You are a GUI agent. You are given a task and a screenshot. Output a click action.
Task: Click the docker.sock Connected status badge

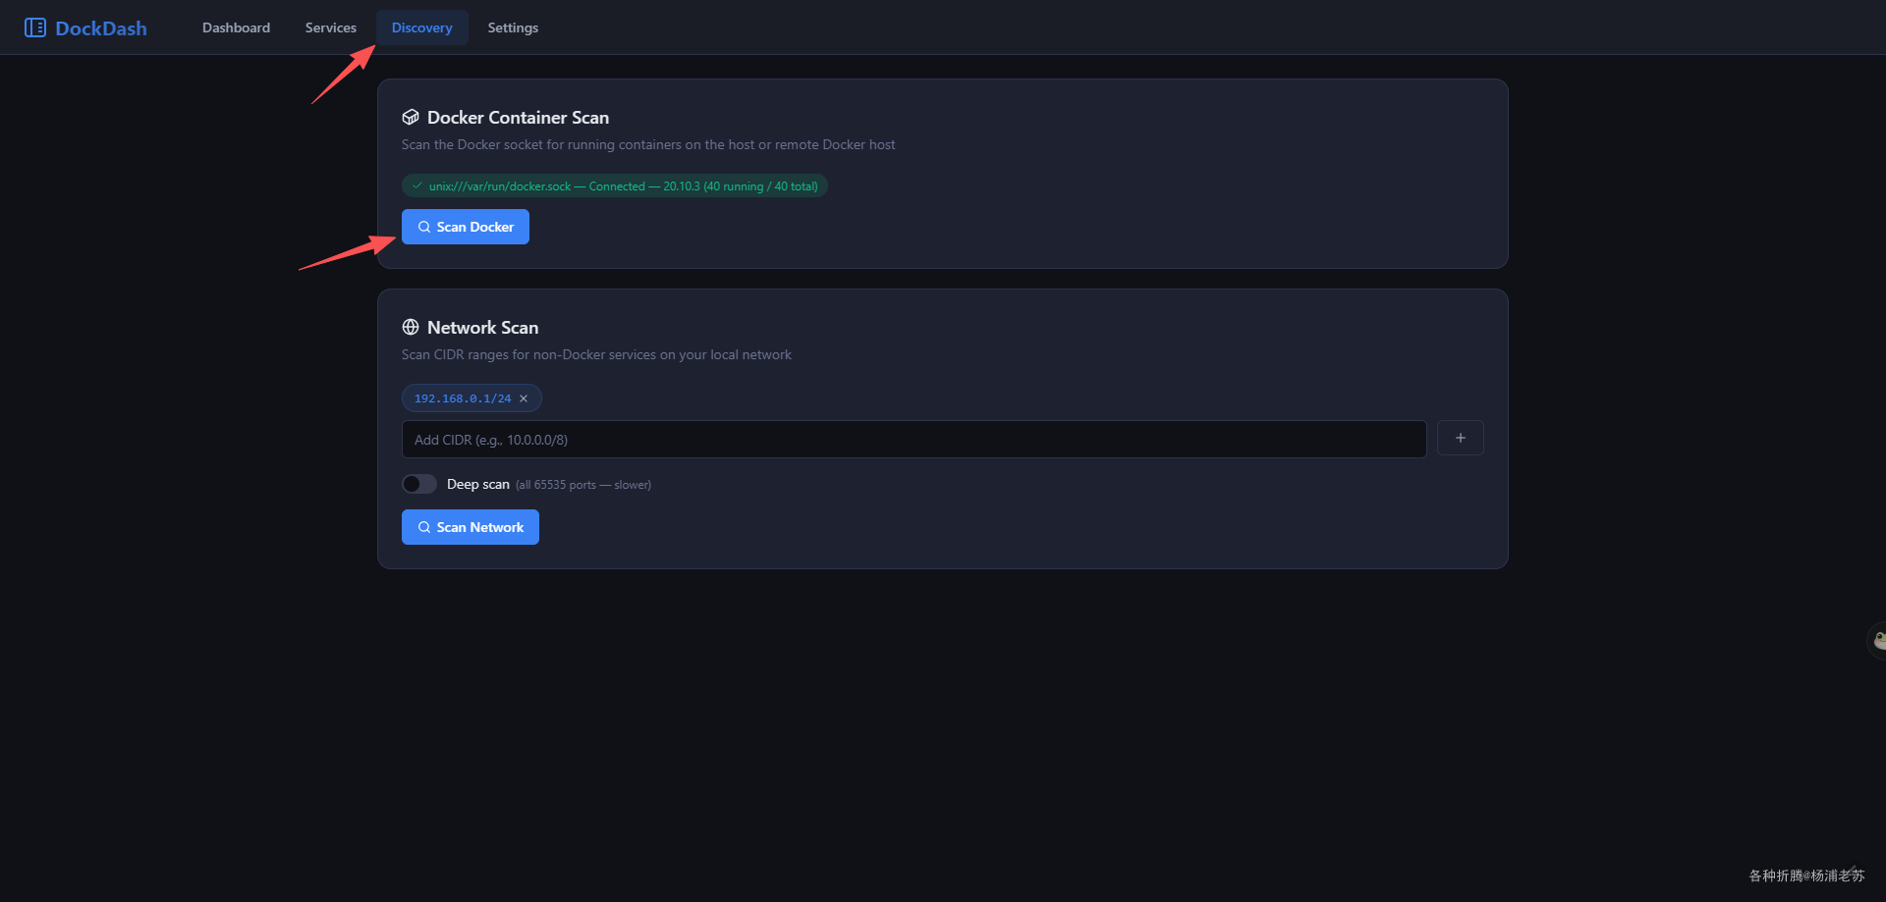tap(615, 186)
